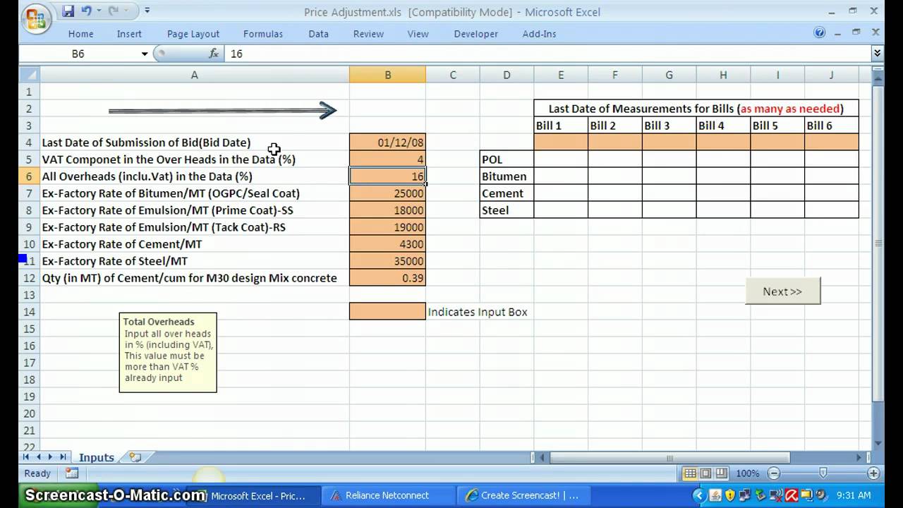
Task: Click the horizontal scrollbar left arrow
Action: [543, 458]
